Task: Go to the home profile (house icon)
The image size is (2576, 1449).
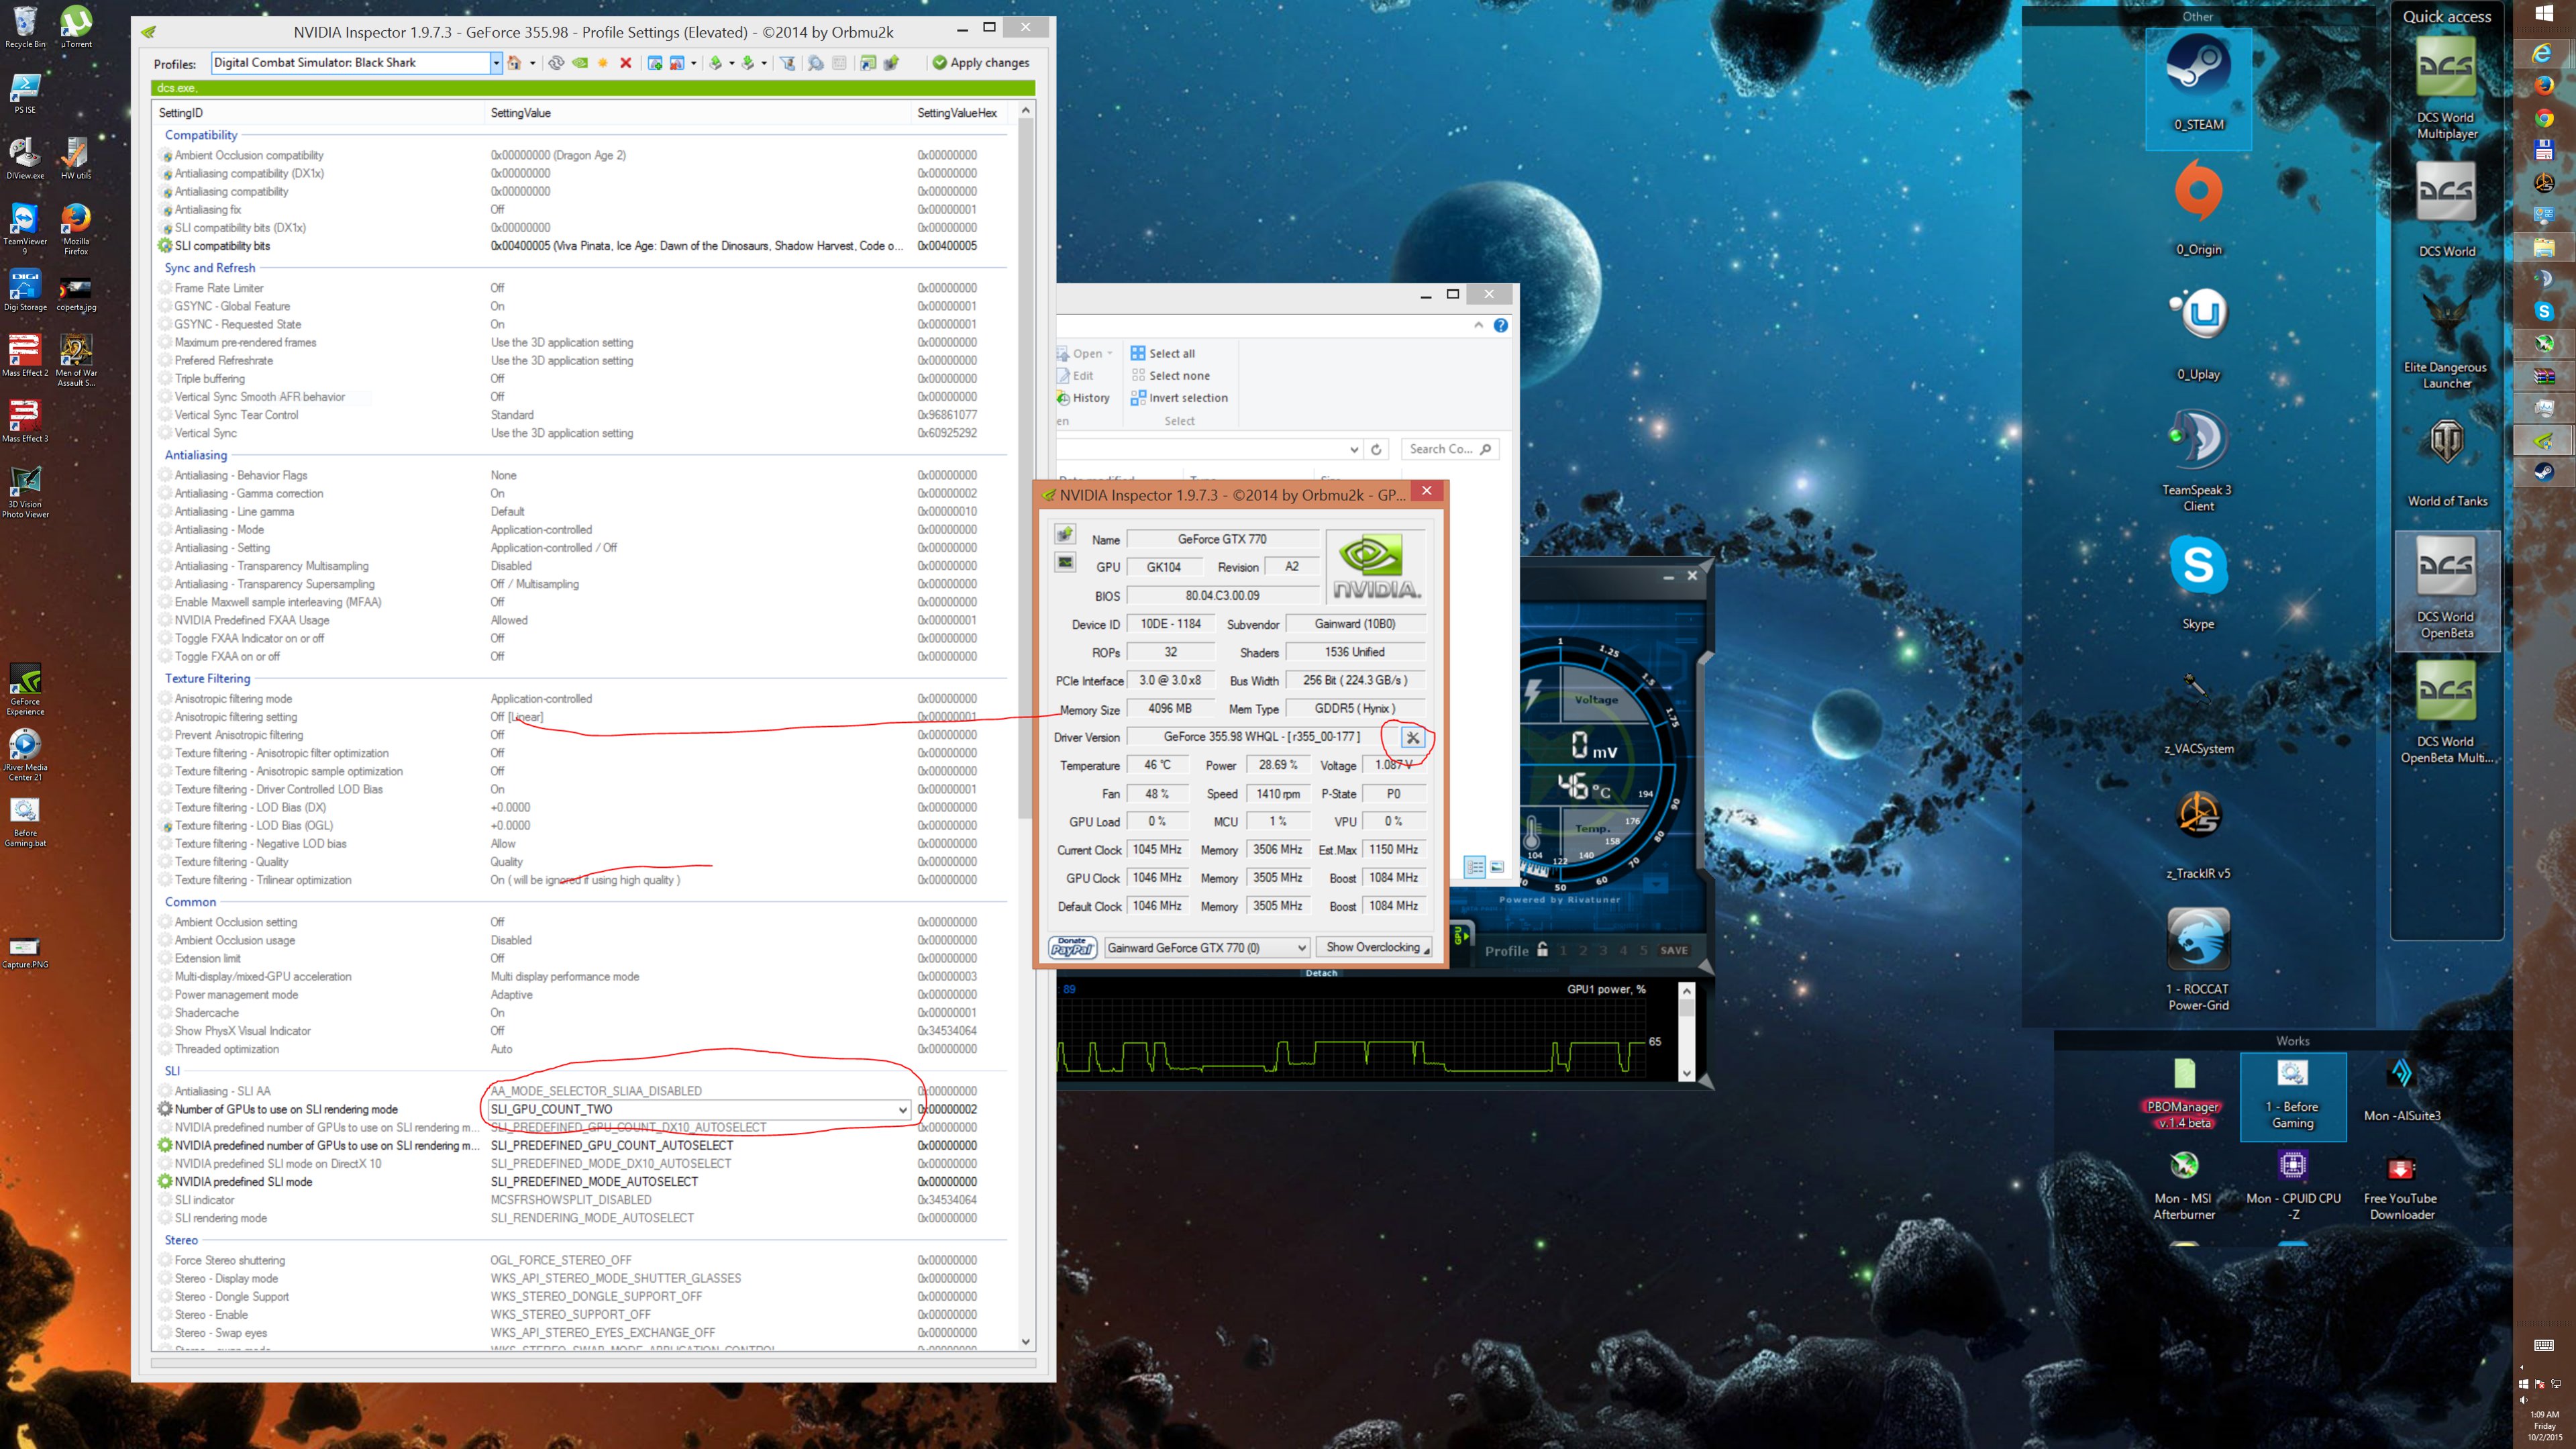Action: [514, 63]
